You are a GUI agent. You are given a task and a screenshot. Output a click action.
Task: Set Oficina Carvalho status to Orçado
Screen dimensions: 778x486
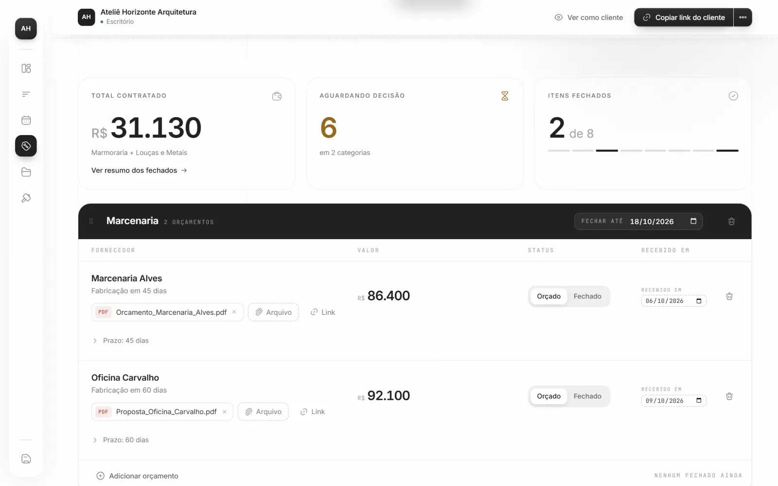coord(548,397)
